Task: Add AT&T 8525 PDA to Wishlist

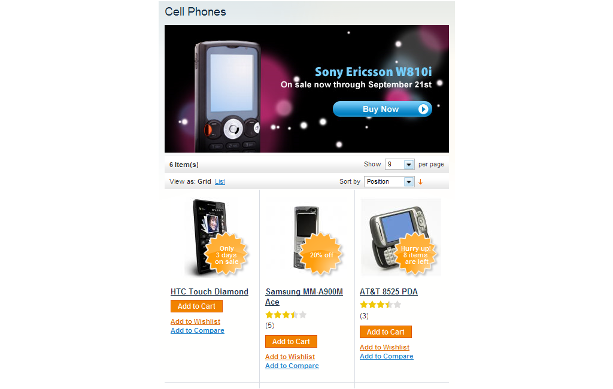Action: 384,347
